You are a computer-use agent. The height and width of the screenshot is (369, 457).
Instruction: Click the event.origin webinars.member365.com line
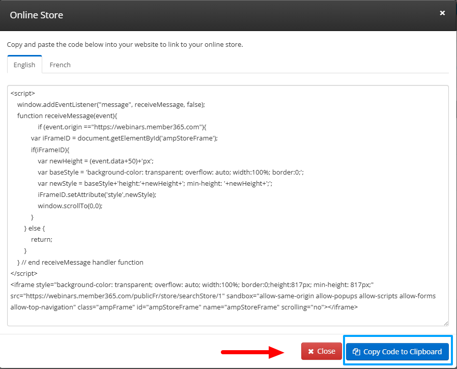122,127
